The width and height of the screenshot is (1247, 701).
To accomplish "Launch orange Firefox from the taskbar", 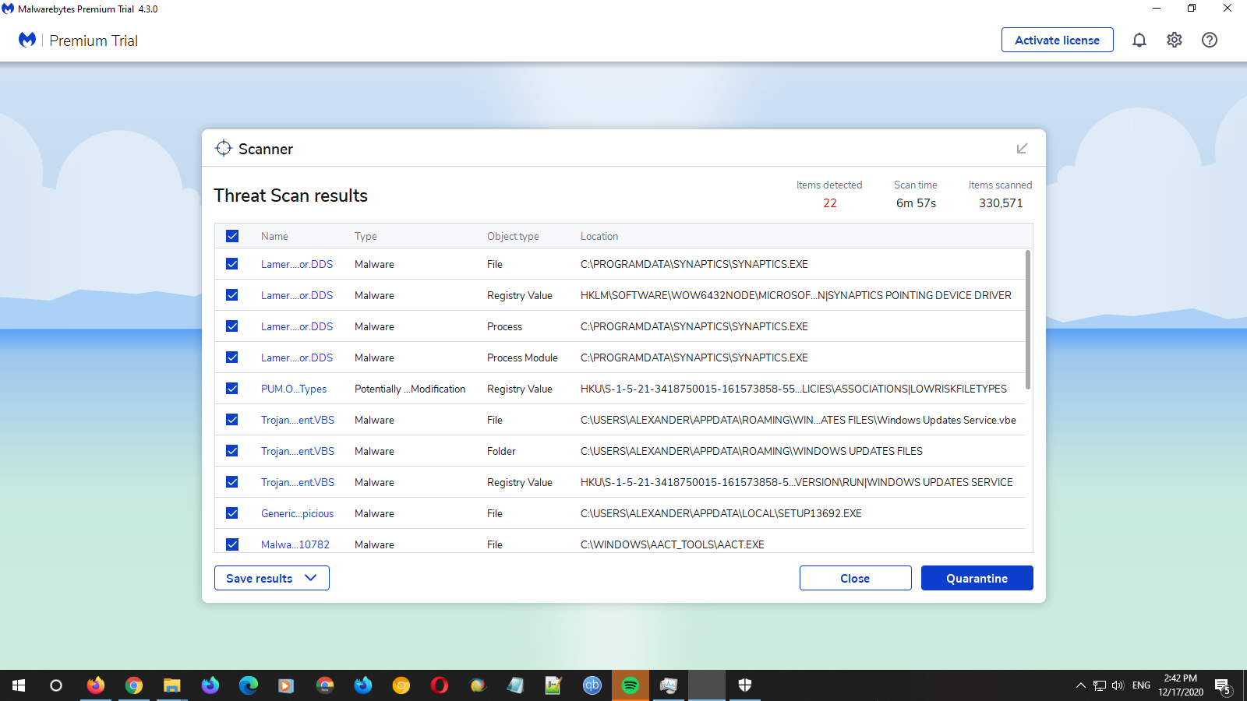I will 96,685.
